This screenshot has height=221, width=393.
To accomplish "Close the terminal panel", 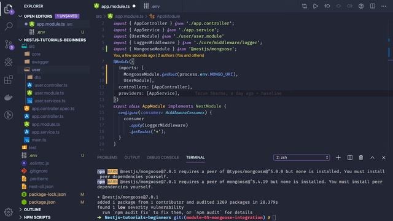I will (x=383, y=158).
